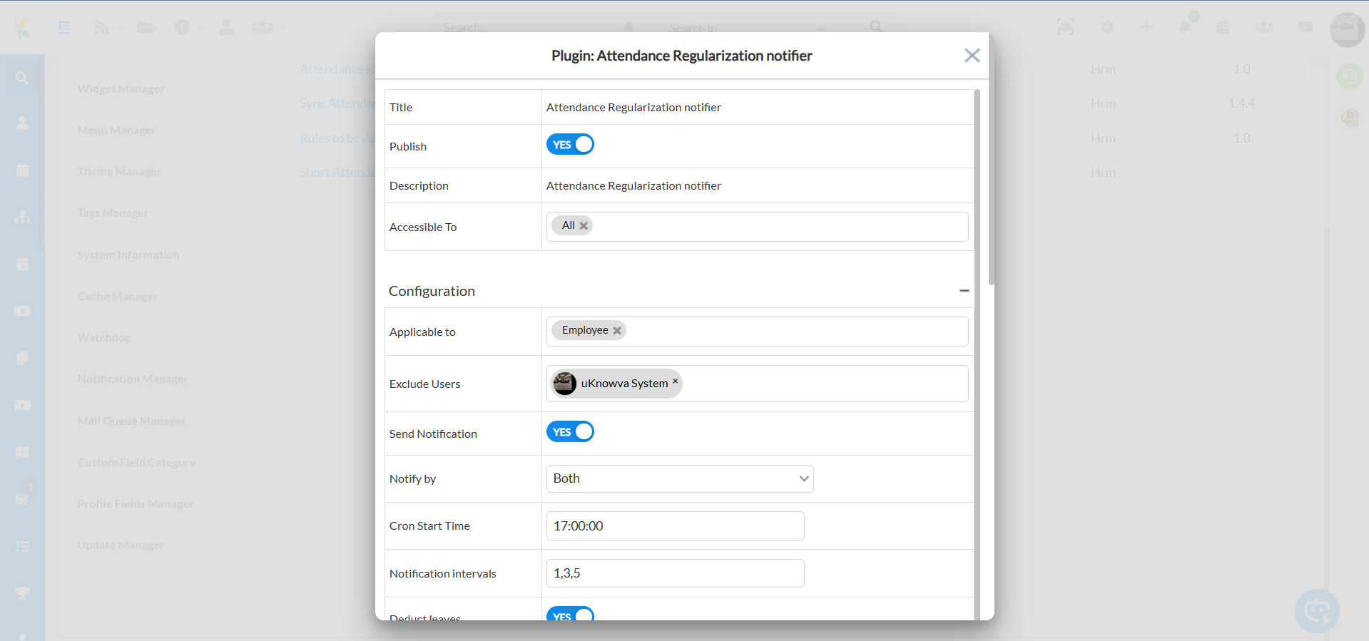Toggle the Publish switch
Screen dimensions: 1369x641
570,145
